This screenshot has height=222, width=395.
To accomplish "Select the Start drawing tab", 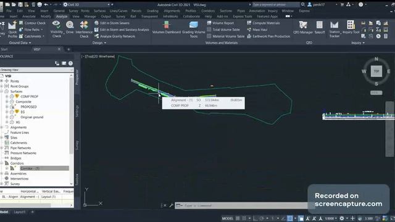I will pos(4,49).
